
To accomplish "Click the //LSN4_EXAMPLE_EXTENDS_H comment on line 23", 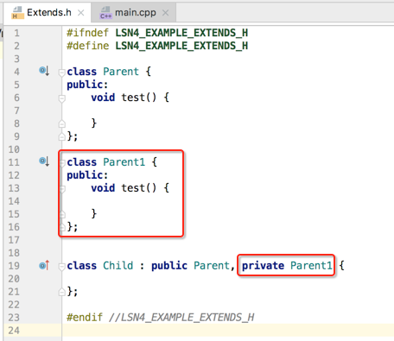I will point(181,318).
